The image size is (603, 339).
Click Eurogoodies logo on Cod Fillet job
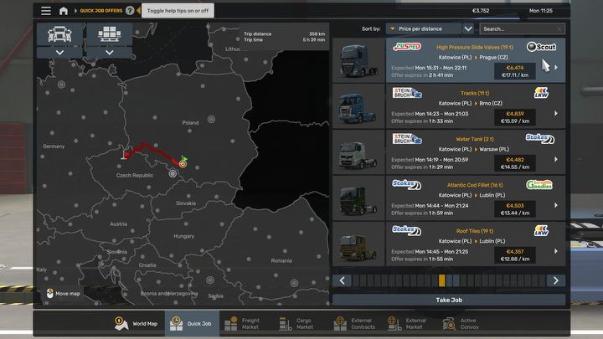(539, 185)
